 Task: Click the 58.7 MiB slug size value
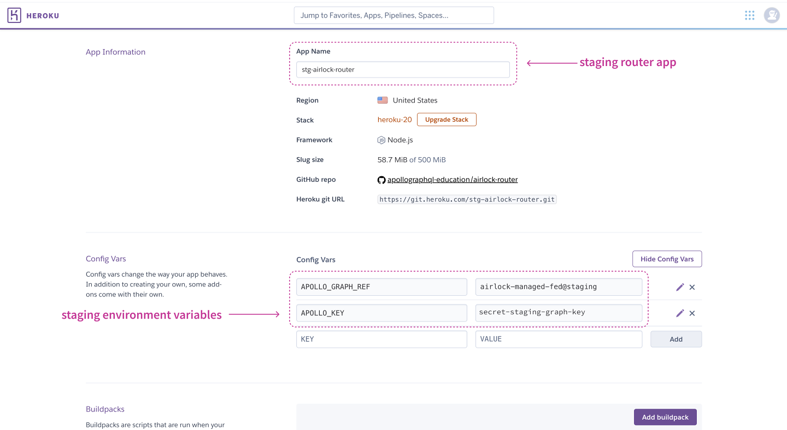(x=392, y=160)
